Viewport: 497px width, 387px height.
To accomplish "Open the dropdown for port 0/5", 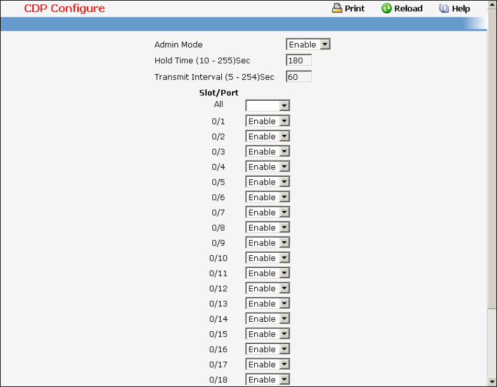I will click(267, 182).
